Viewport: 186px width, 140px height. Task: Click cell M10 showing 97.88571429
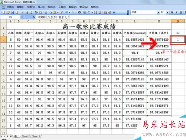(x=159, y=86)
